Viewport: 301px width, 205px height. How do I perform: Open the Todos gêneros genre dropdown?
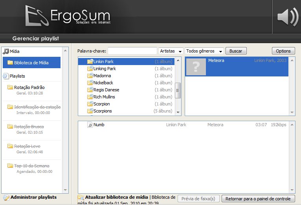coord(204,51)
